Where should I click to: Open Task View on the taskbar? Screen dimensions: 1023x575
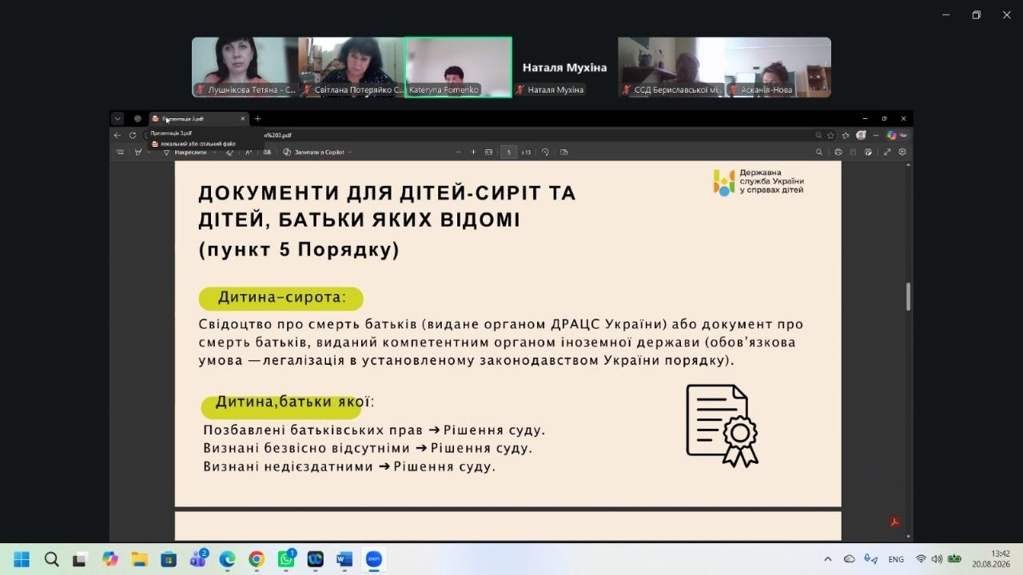coord(80,559)
